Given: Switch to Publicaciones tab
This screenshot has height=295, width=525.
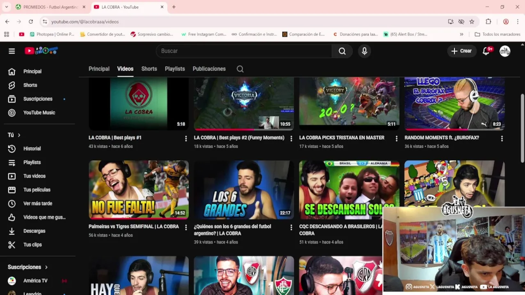Looking at the screenshot, I should click(x=209, y=69).
